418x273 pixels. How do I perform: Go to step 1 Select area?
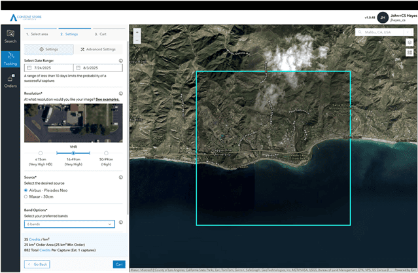pyautogui.click(x=37, y=34)
